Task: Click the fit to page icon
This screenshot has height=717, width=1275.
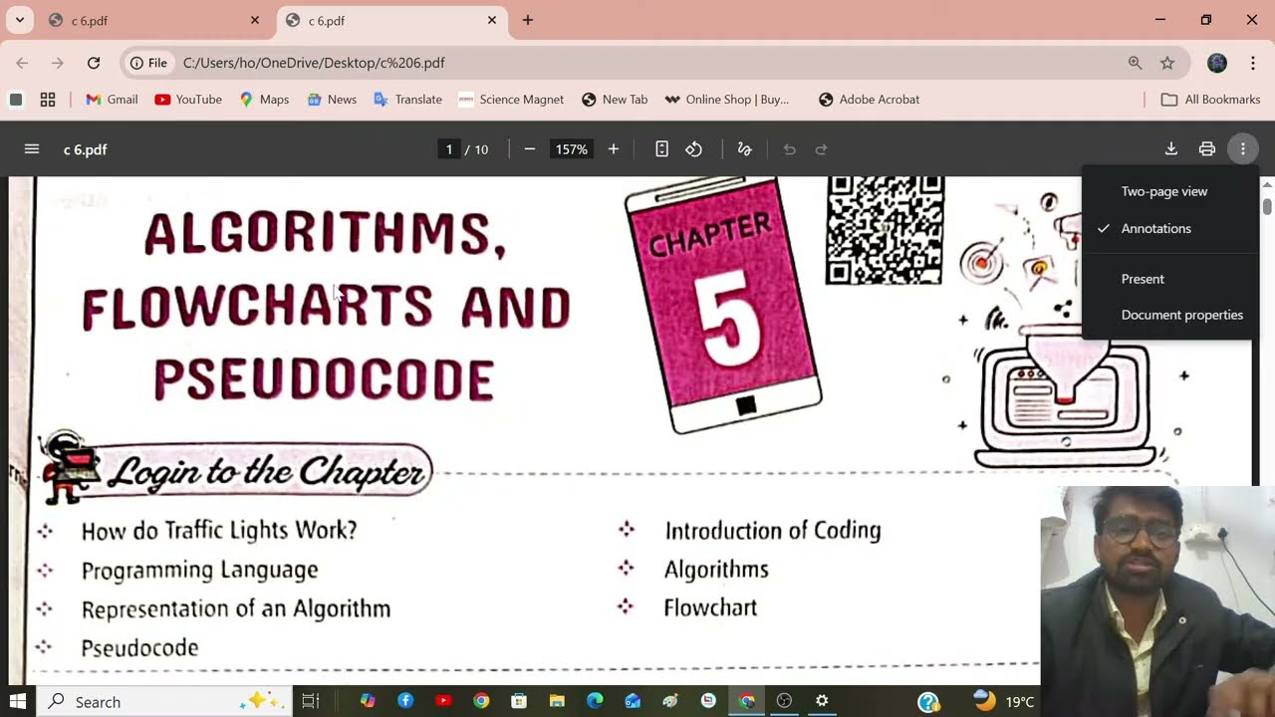Action: (661, 149)
